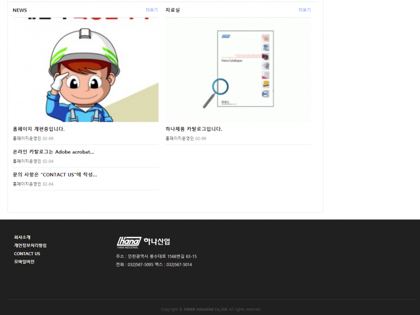
Task: Click the footer address line starting with 주소
Action: point(156,256)
